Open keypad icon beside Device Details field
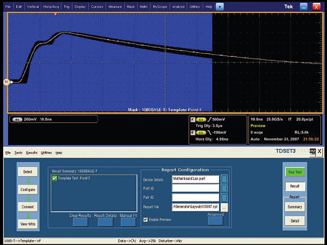The image size is (327, 245). click(224, 178)
